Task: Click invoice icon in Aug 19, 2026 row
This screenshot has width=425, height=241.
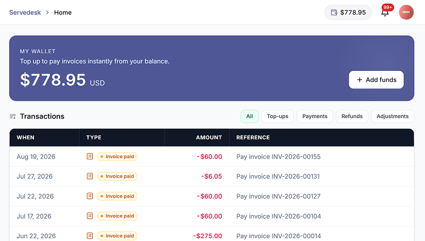Action: (90, 156)
